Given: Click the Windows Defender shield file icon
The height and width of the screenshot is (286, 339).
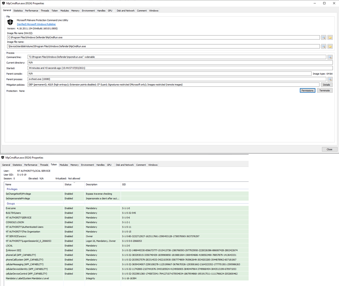Looking at the screenshot, I should point(10,22).
